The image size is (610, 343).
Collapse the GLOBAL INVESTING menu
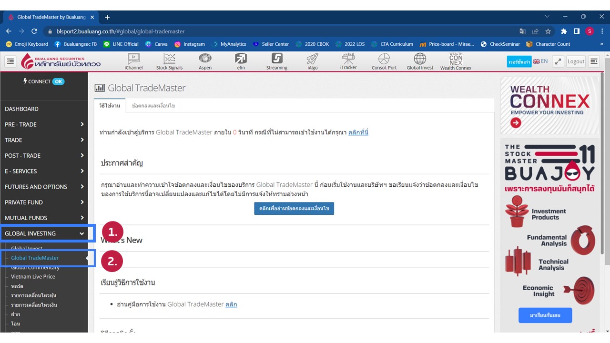[x=44, y=233]
